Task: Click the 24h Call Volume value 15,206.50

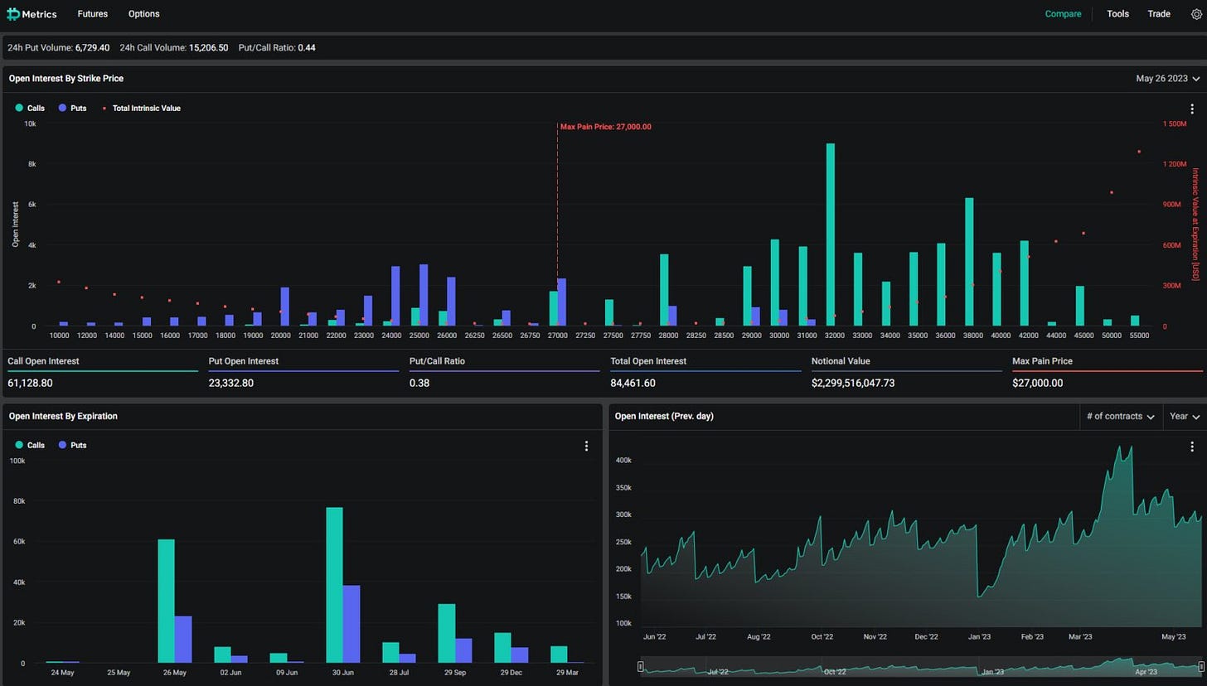Action: [209, 48]
